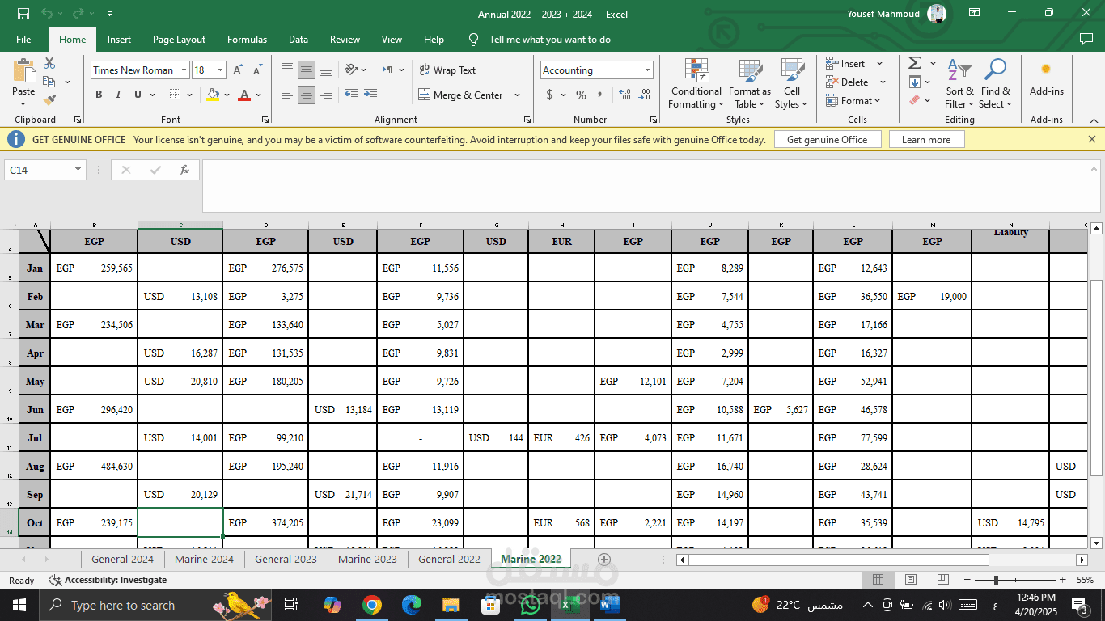Click the Clear eraser icon
The height and width of the screenshot is (621, 1105).
click(x=915, y=99)
